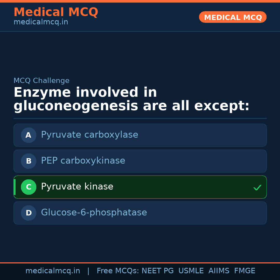Screen dimensions: 280x280
Task: Select FMGE in the footer
Action: click(x=244, y=271)
